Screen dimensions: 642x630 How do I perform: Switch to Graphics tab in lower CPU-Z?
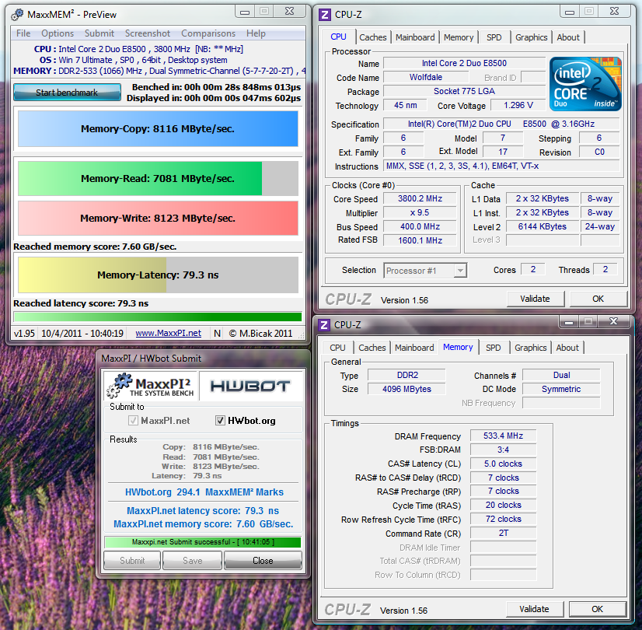531,348
